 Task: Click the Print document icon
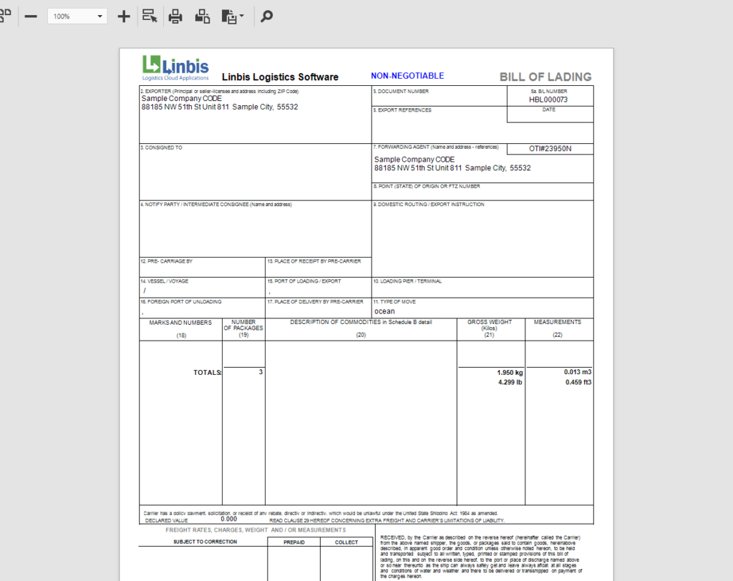point(175,16)
